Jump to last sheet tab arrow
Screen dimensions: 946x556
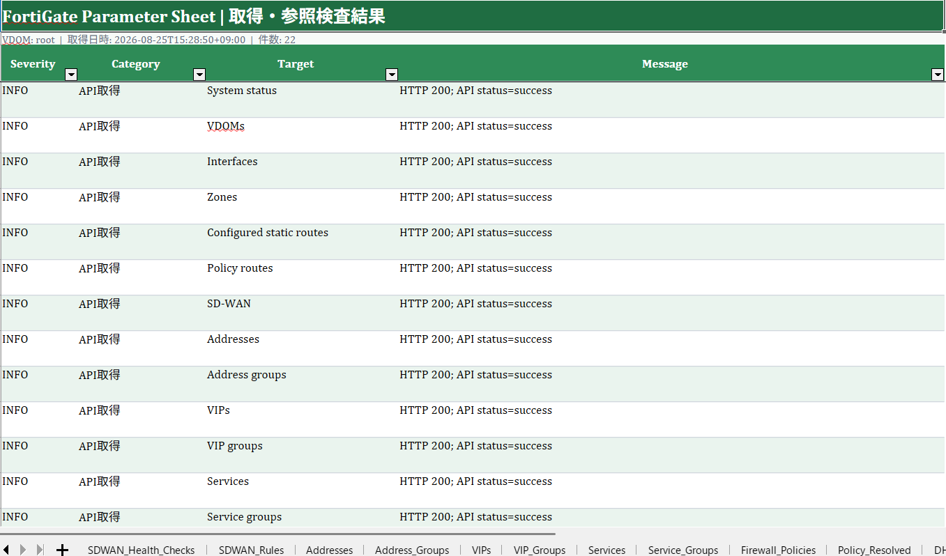40,550
